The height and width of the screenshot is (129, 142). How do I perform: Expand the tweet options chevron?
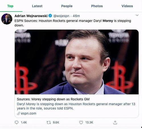137,15
